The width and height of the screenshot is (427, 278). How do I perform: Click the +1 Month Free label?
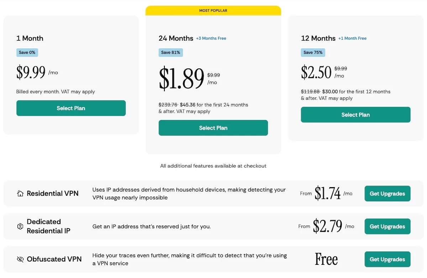tap(352, 38)
